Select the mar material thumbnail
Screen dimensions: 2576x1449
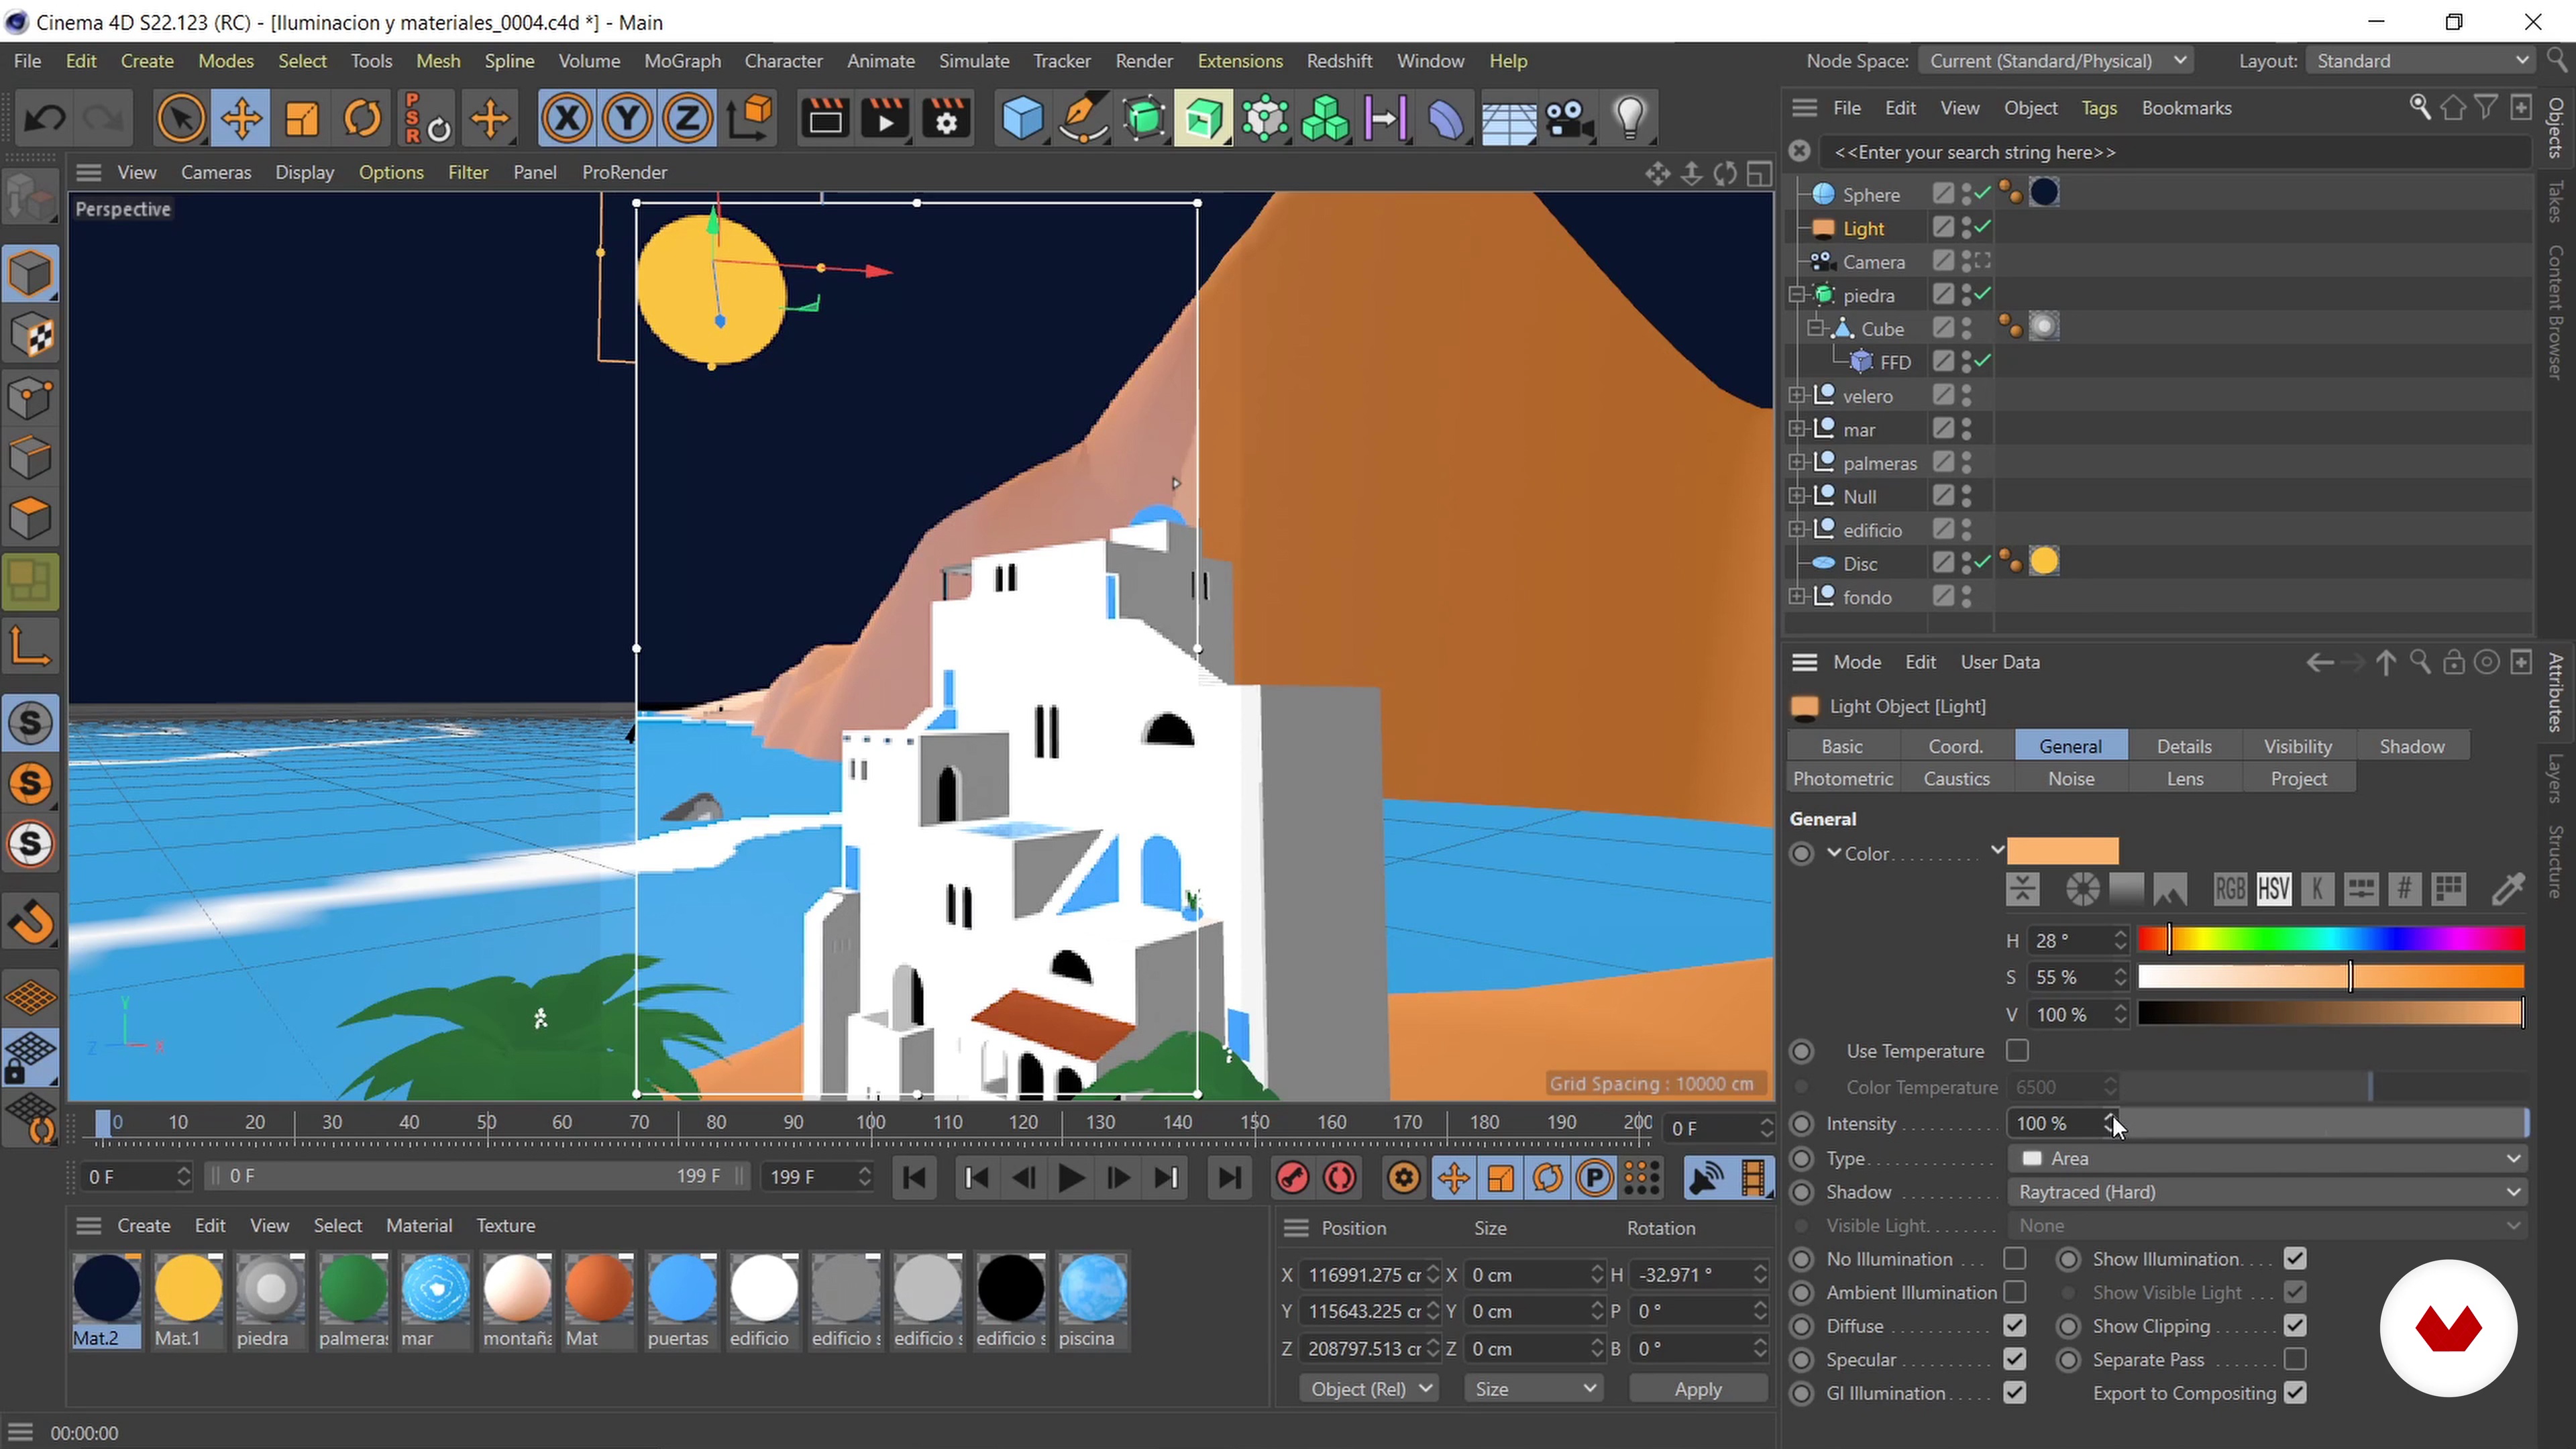[435, 1300]
